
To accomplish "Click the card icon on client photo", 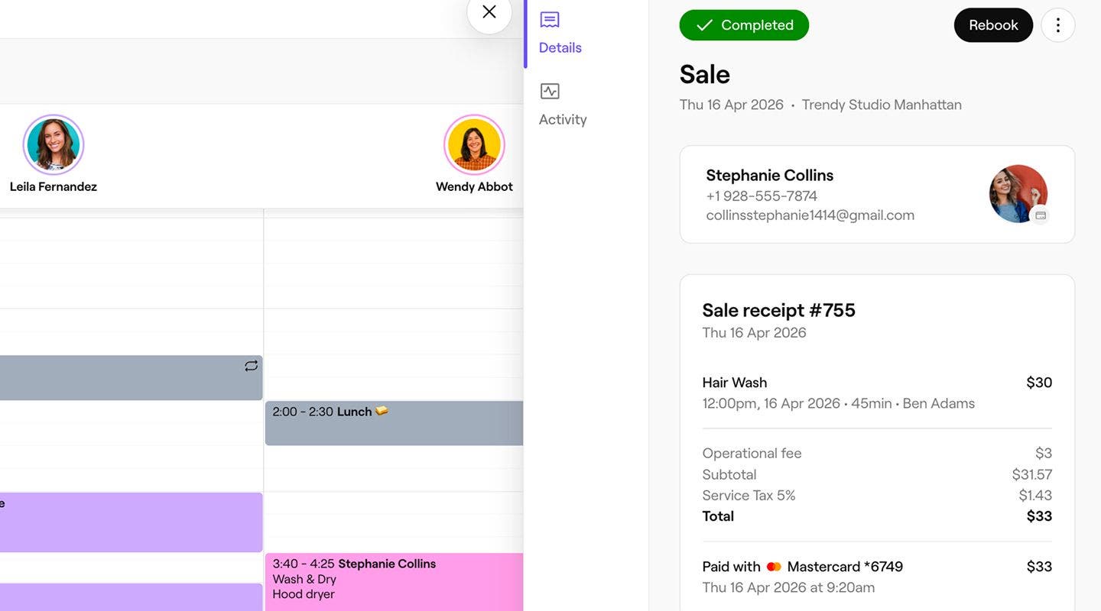I will tap(1040, 216).
